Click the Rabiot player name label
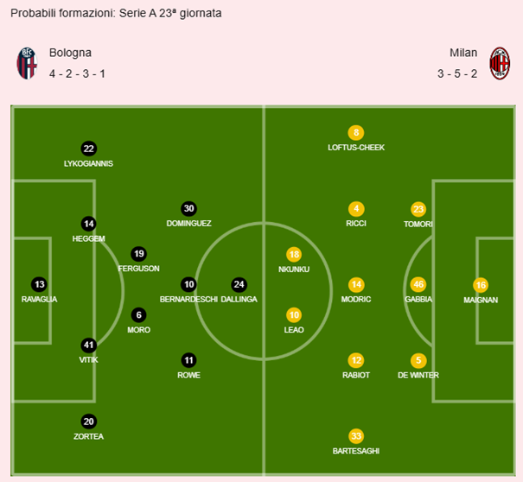This screenshot has width=523, height=482. (356, 375)
